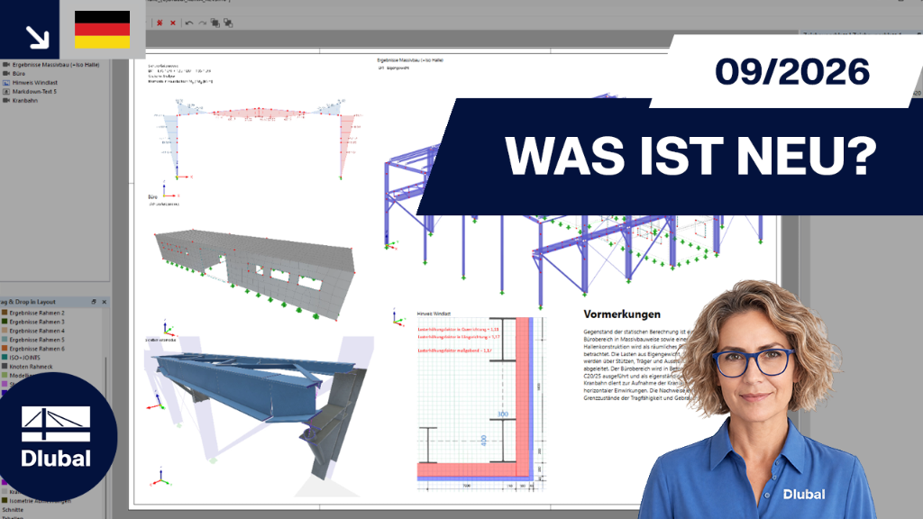
Task: Select Ergebnisse Massivbau (+Iso Halle) entry
Action: coord(56,65)
